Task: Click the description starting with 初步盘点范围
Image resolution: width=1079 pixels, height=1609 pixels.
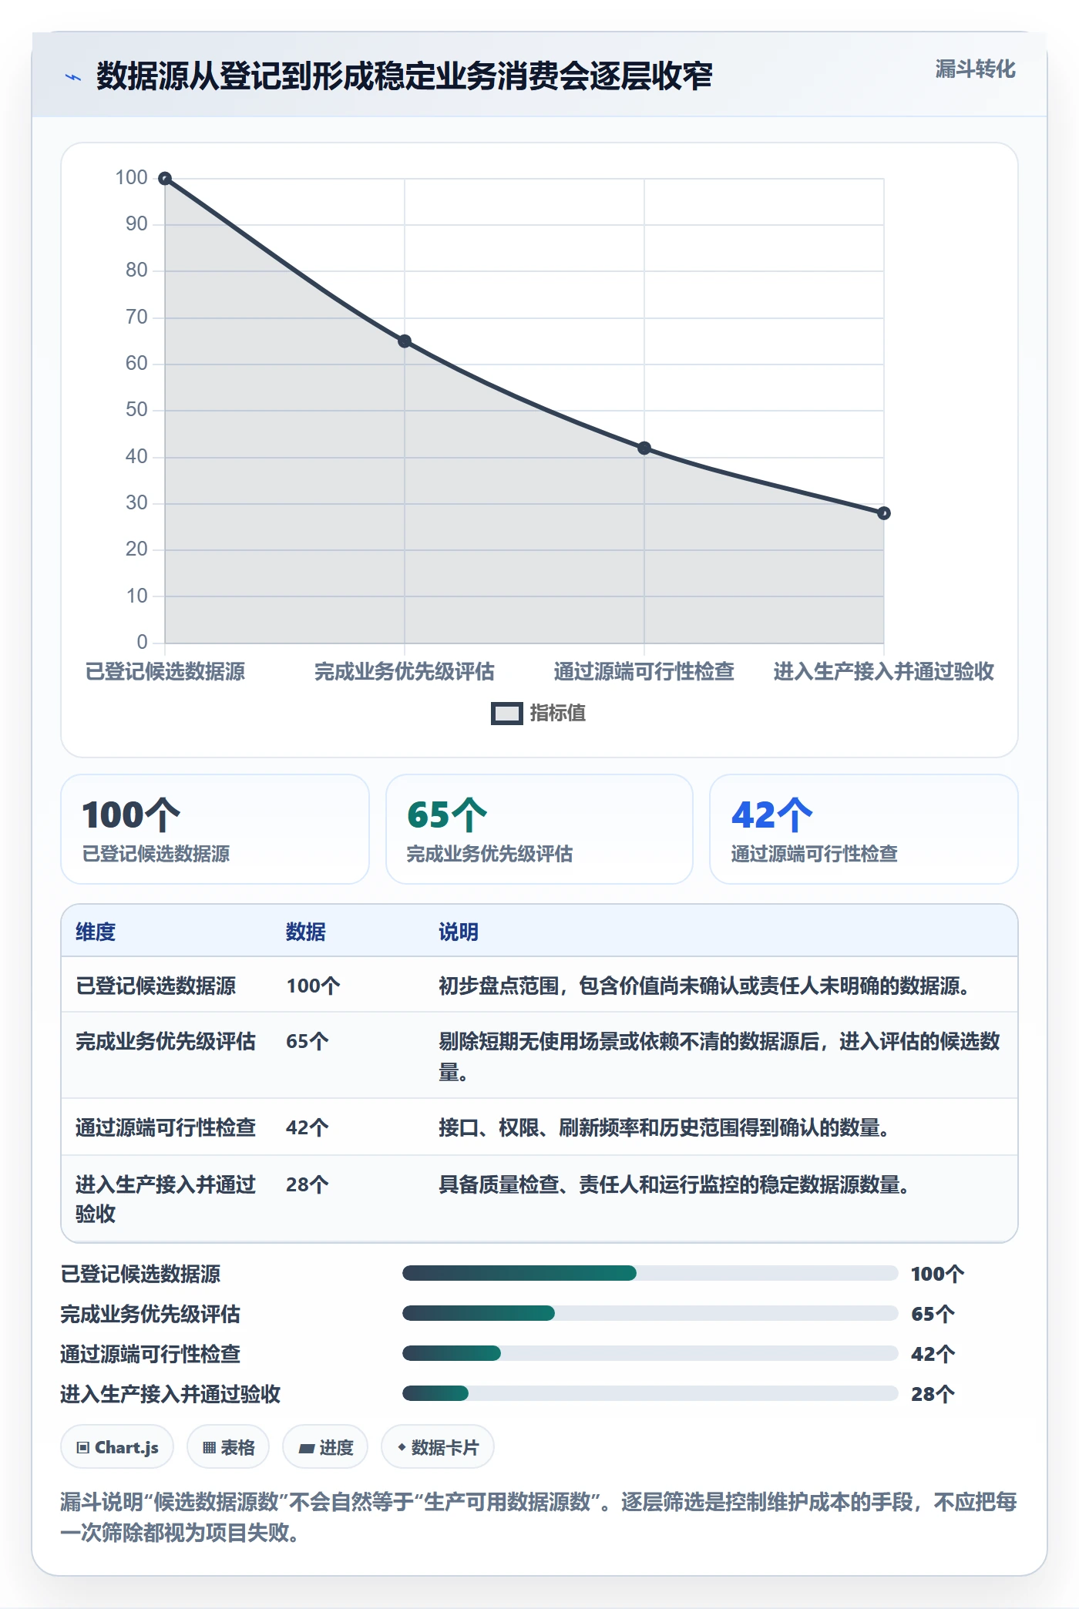Action: [704, 986]
